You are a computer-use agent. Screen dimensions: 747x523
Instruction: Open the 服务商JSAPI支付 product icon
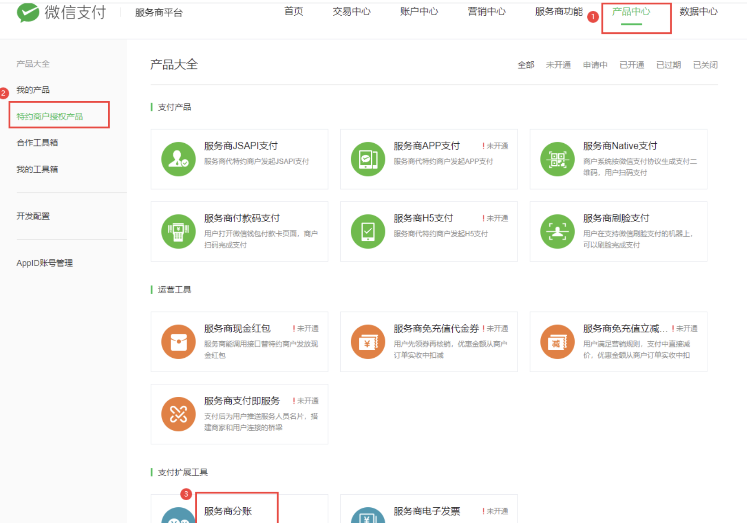(x=178, y=159)
